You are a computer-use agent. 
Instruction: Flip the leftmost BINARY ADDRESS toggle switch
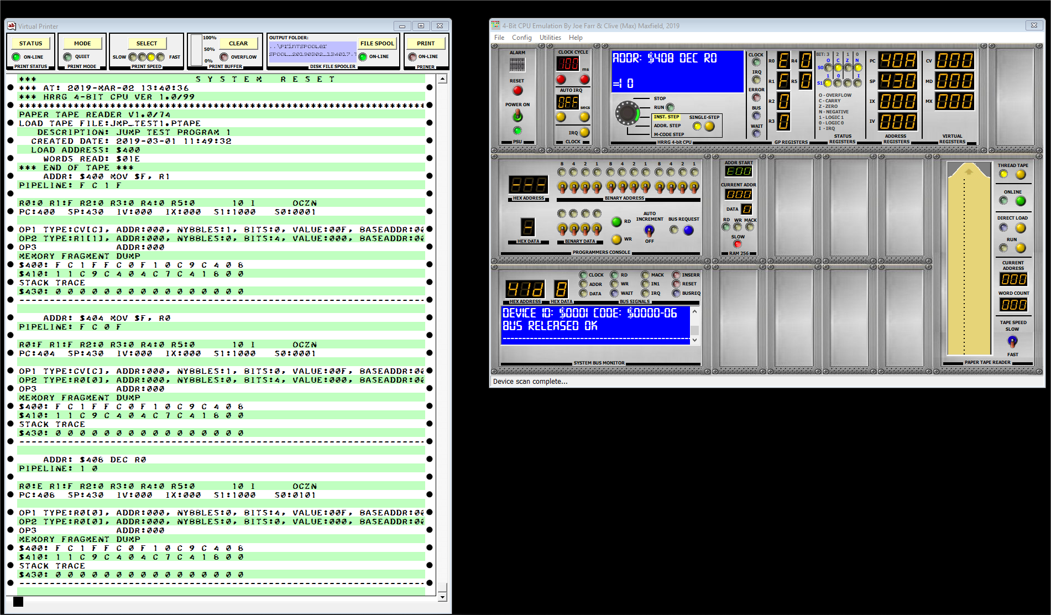pyautogui.click(x=562, y=187)
